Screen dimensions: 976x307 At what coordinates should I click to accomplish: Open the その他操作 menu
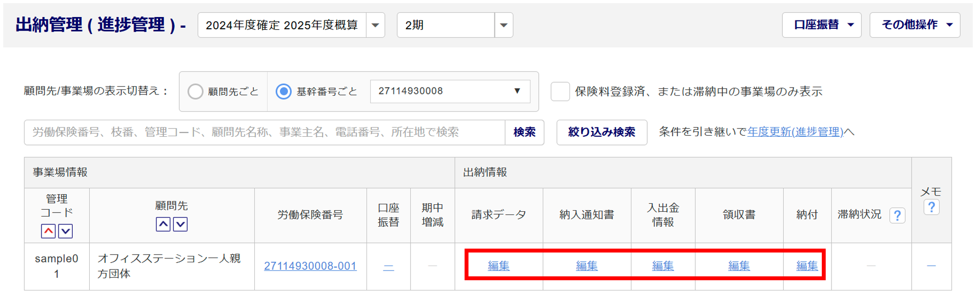point(915,25)
